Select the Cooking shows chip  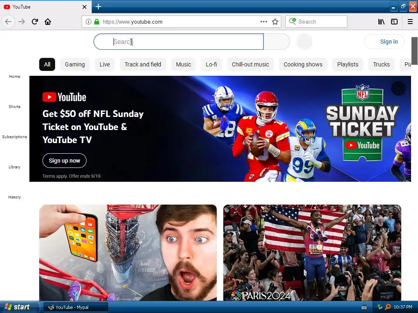pyautogui.click(x=303, y=64)
